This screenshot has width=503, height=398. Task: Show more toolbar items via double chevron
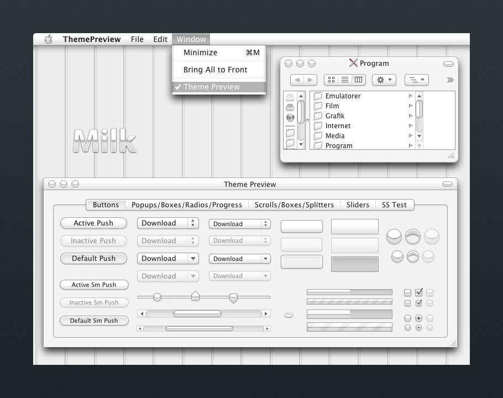(450, 80)
